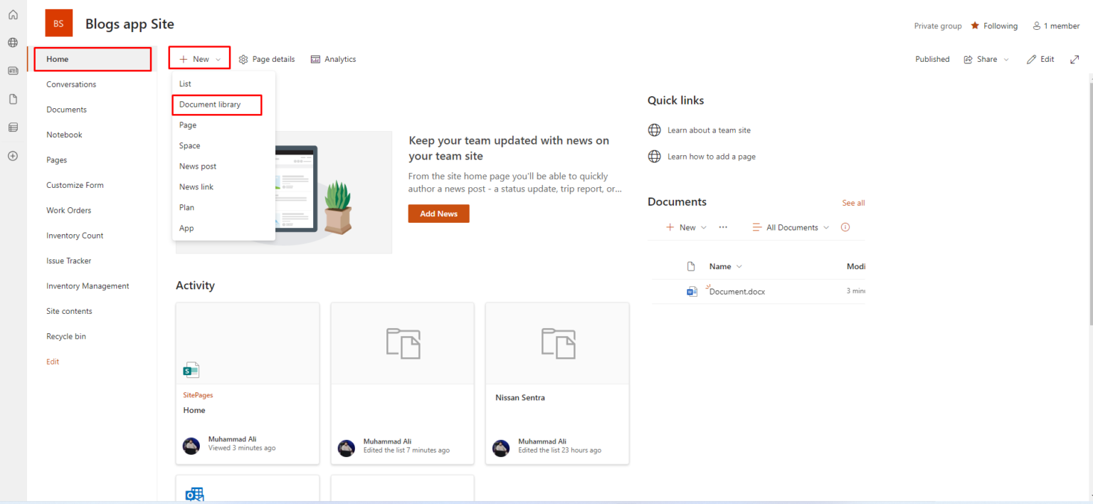Image resolution: width=1093 pixels, height=504 pixels.
Task: Click the Add News button
Action: (x=438, y=213)
